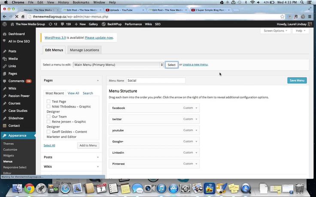Open sidebar Pages menu item
Viewport: 316px width, 197px height.
click(x=12, y=73)
